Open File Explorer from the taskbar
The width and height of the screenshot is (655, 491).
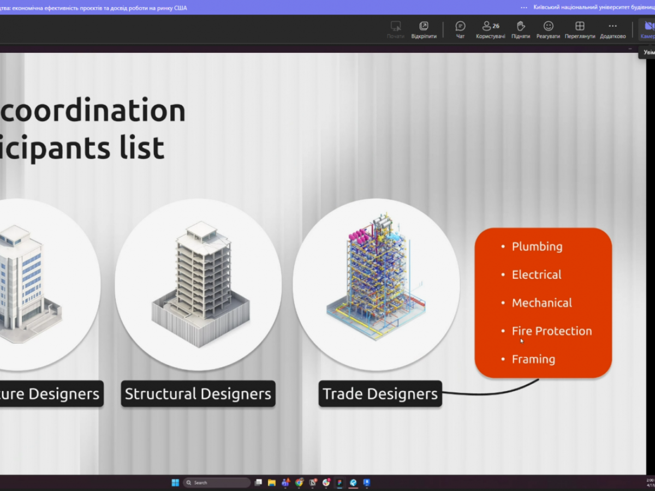272,483
